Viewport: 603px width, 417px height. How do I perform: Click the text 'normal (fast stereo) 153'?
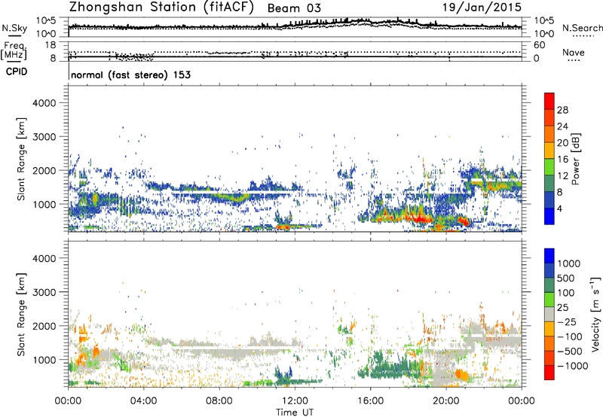coord(130,75)
